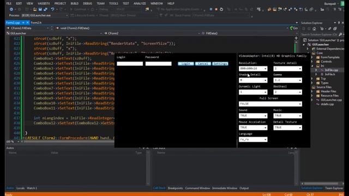
Task: Click the Navigate Backward circle icon
Action: 11,9
